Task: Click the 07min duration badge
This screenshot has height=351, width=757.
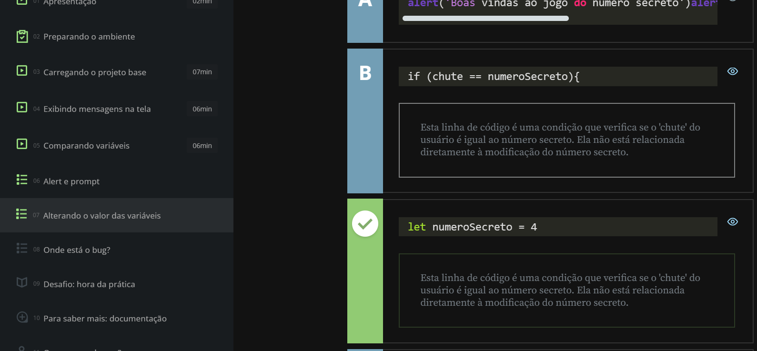Action: 202,72
